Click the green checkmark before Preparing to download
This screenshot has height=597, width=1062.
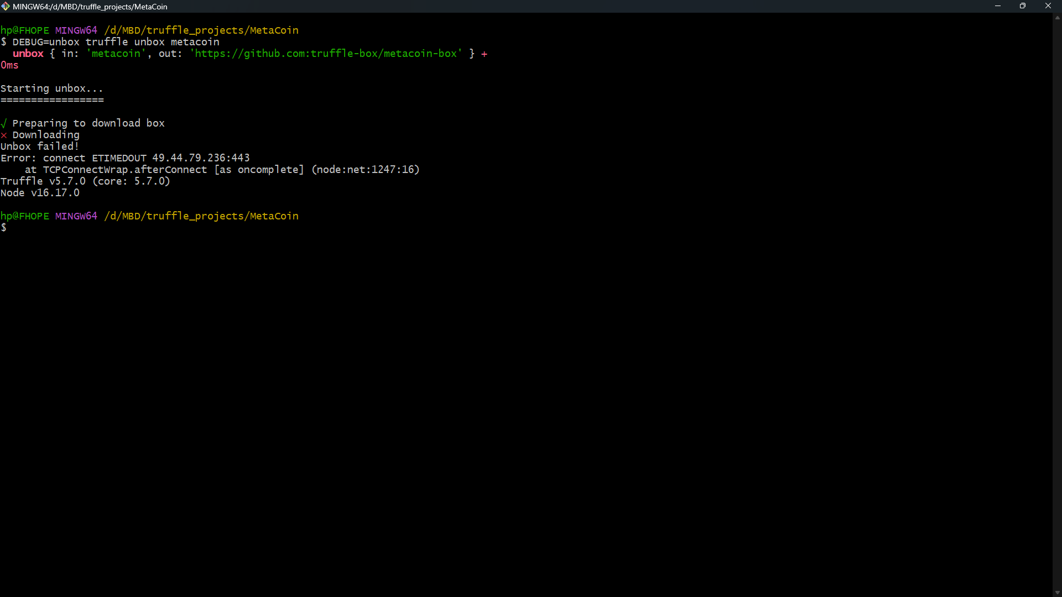coord(4,123)
